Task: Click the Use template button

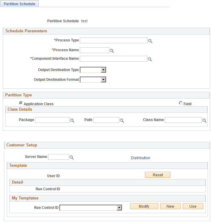Action: pyautogui.click(x=193, y=206)
